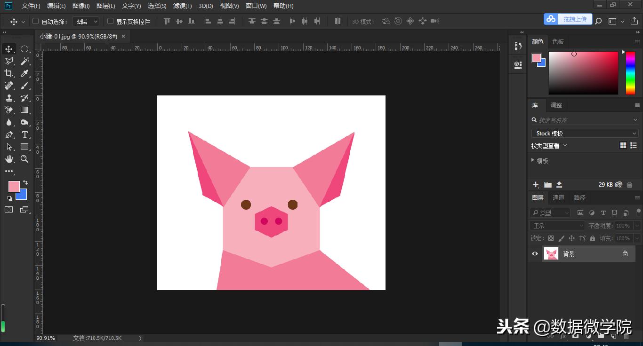The width and height of the screenshot is (643, 346).
Task: Enable the 显示变换控件 checkbox
Action: click(x=111, y=21)
